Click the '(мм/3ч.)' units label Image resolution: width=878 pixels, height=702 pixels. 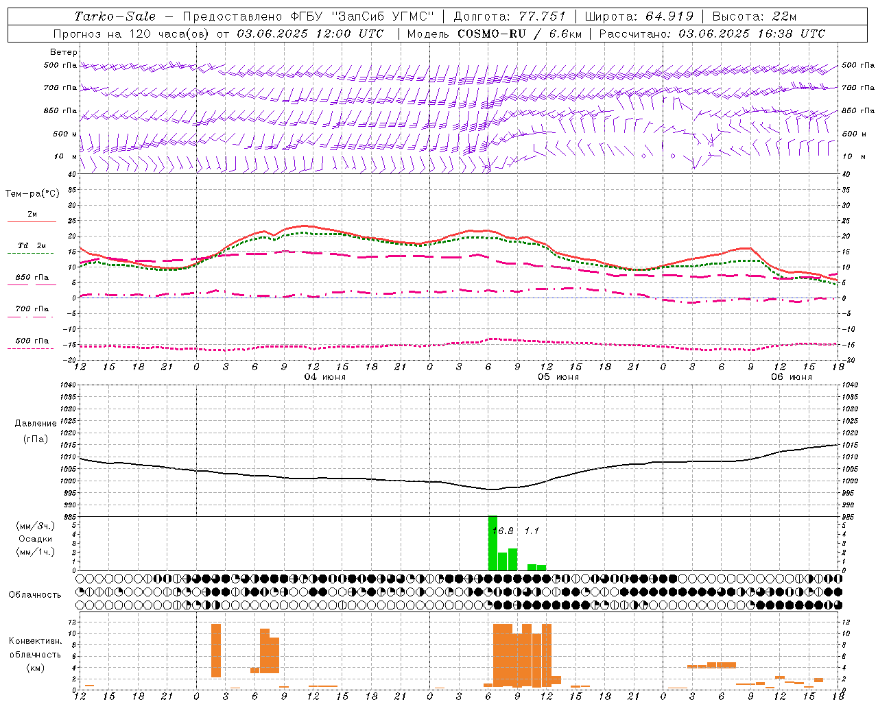coord(36,526)
